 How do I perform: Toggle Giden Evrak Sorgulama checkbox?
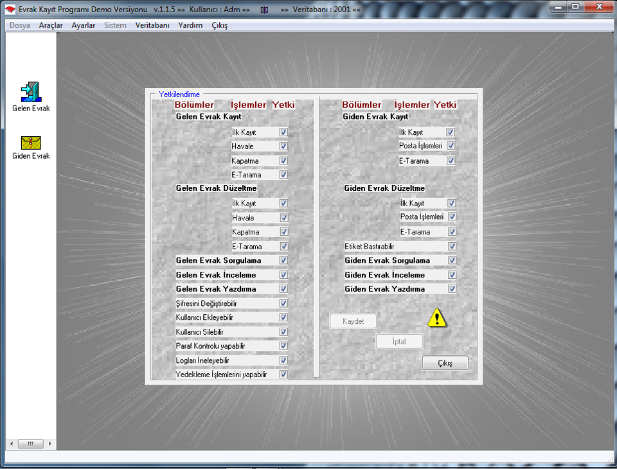(452, 260)
